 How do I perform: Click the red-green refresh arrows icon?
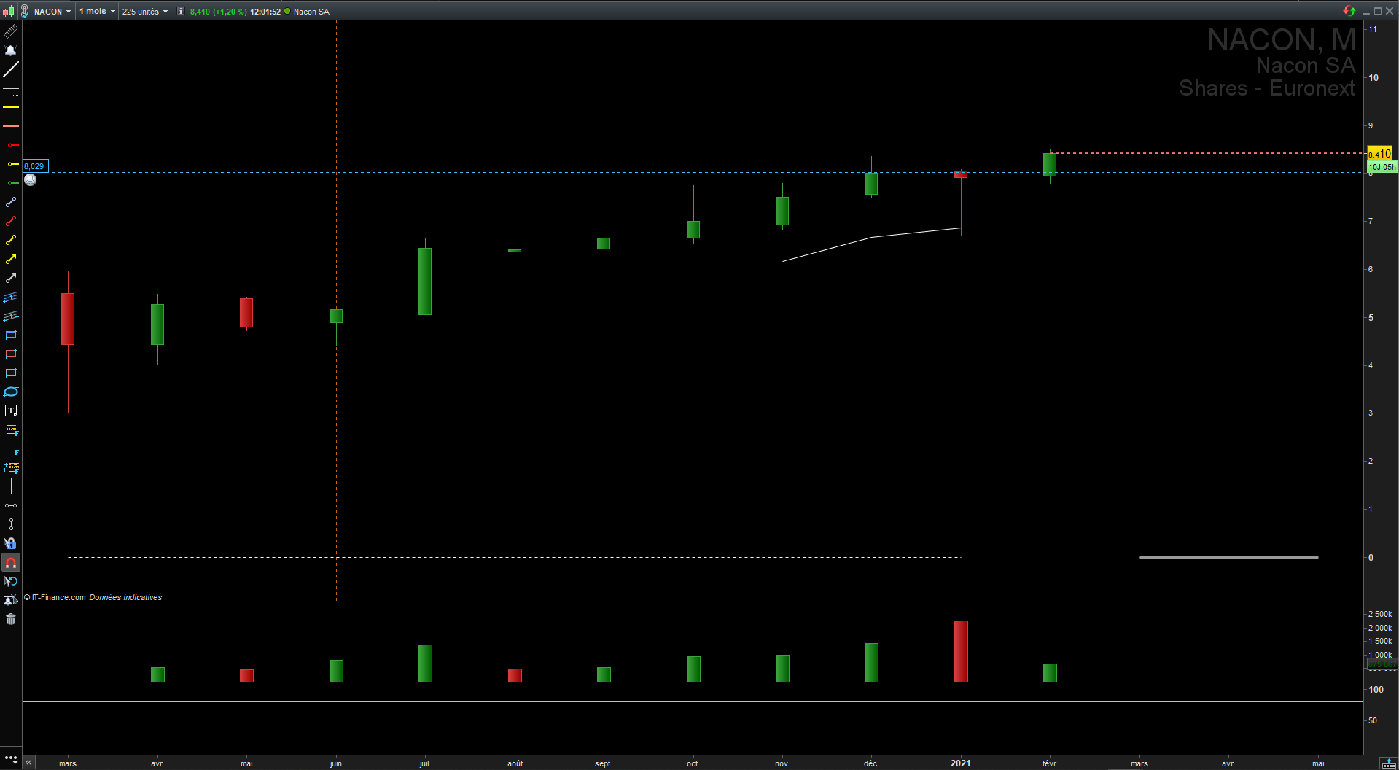pyautogui.click(x=1349, y=11)
